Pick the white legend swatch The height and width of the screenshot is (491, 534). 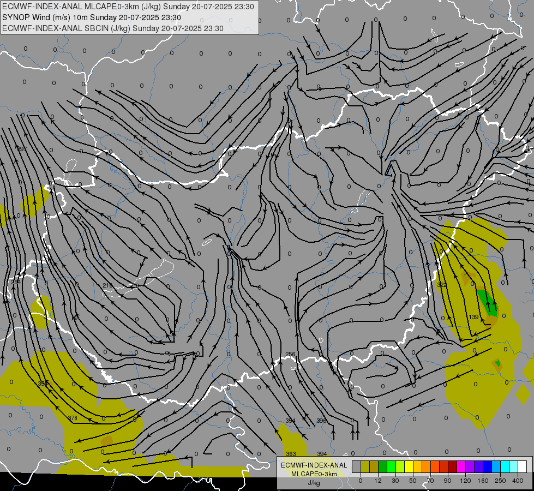click(x=523, y=466)
